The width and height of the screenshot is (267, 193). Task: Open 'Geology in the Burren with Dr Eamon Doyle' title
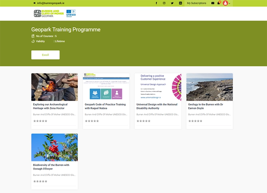206,106
